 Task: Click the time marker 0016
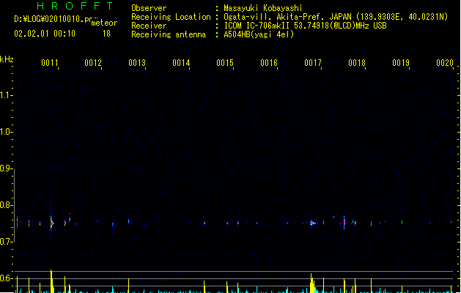269,62
